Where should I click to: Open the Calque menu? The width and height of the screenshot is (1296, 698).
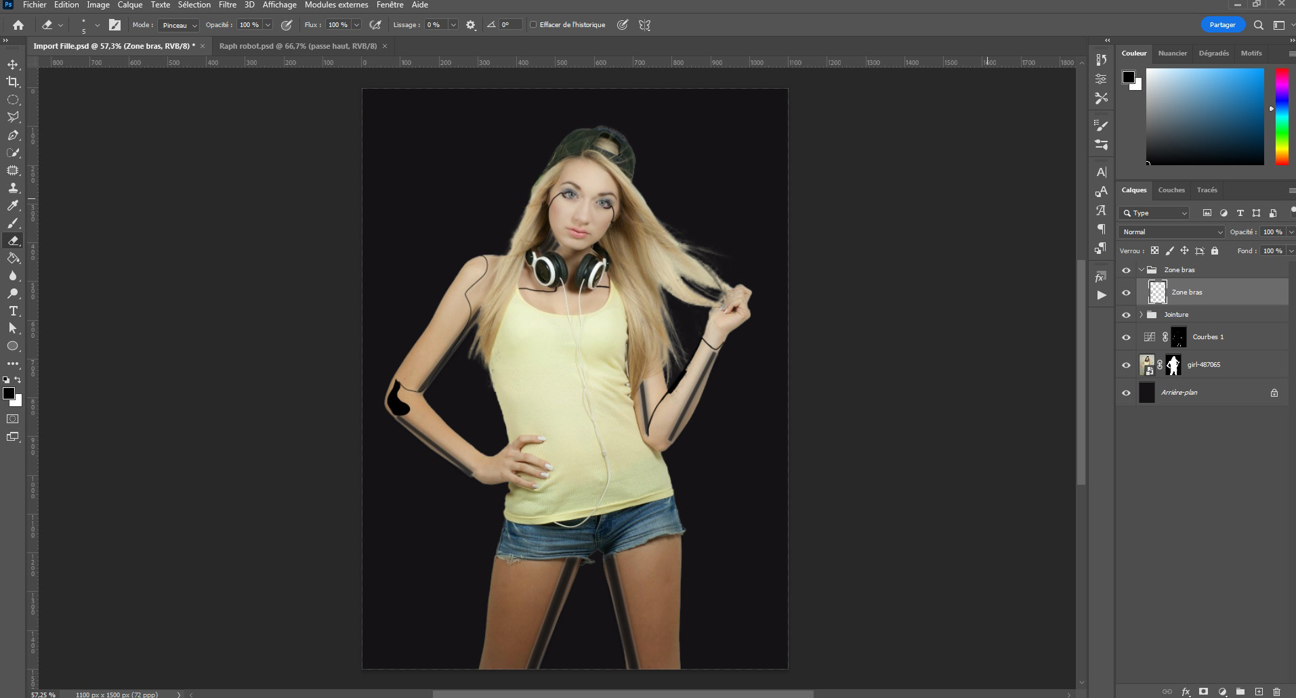130,5
